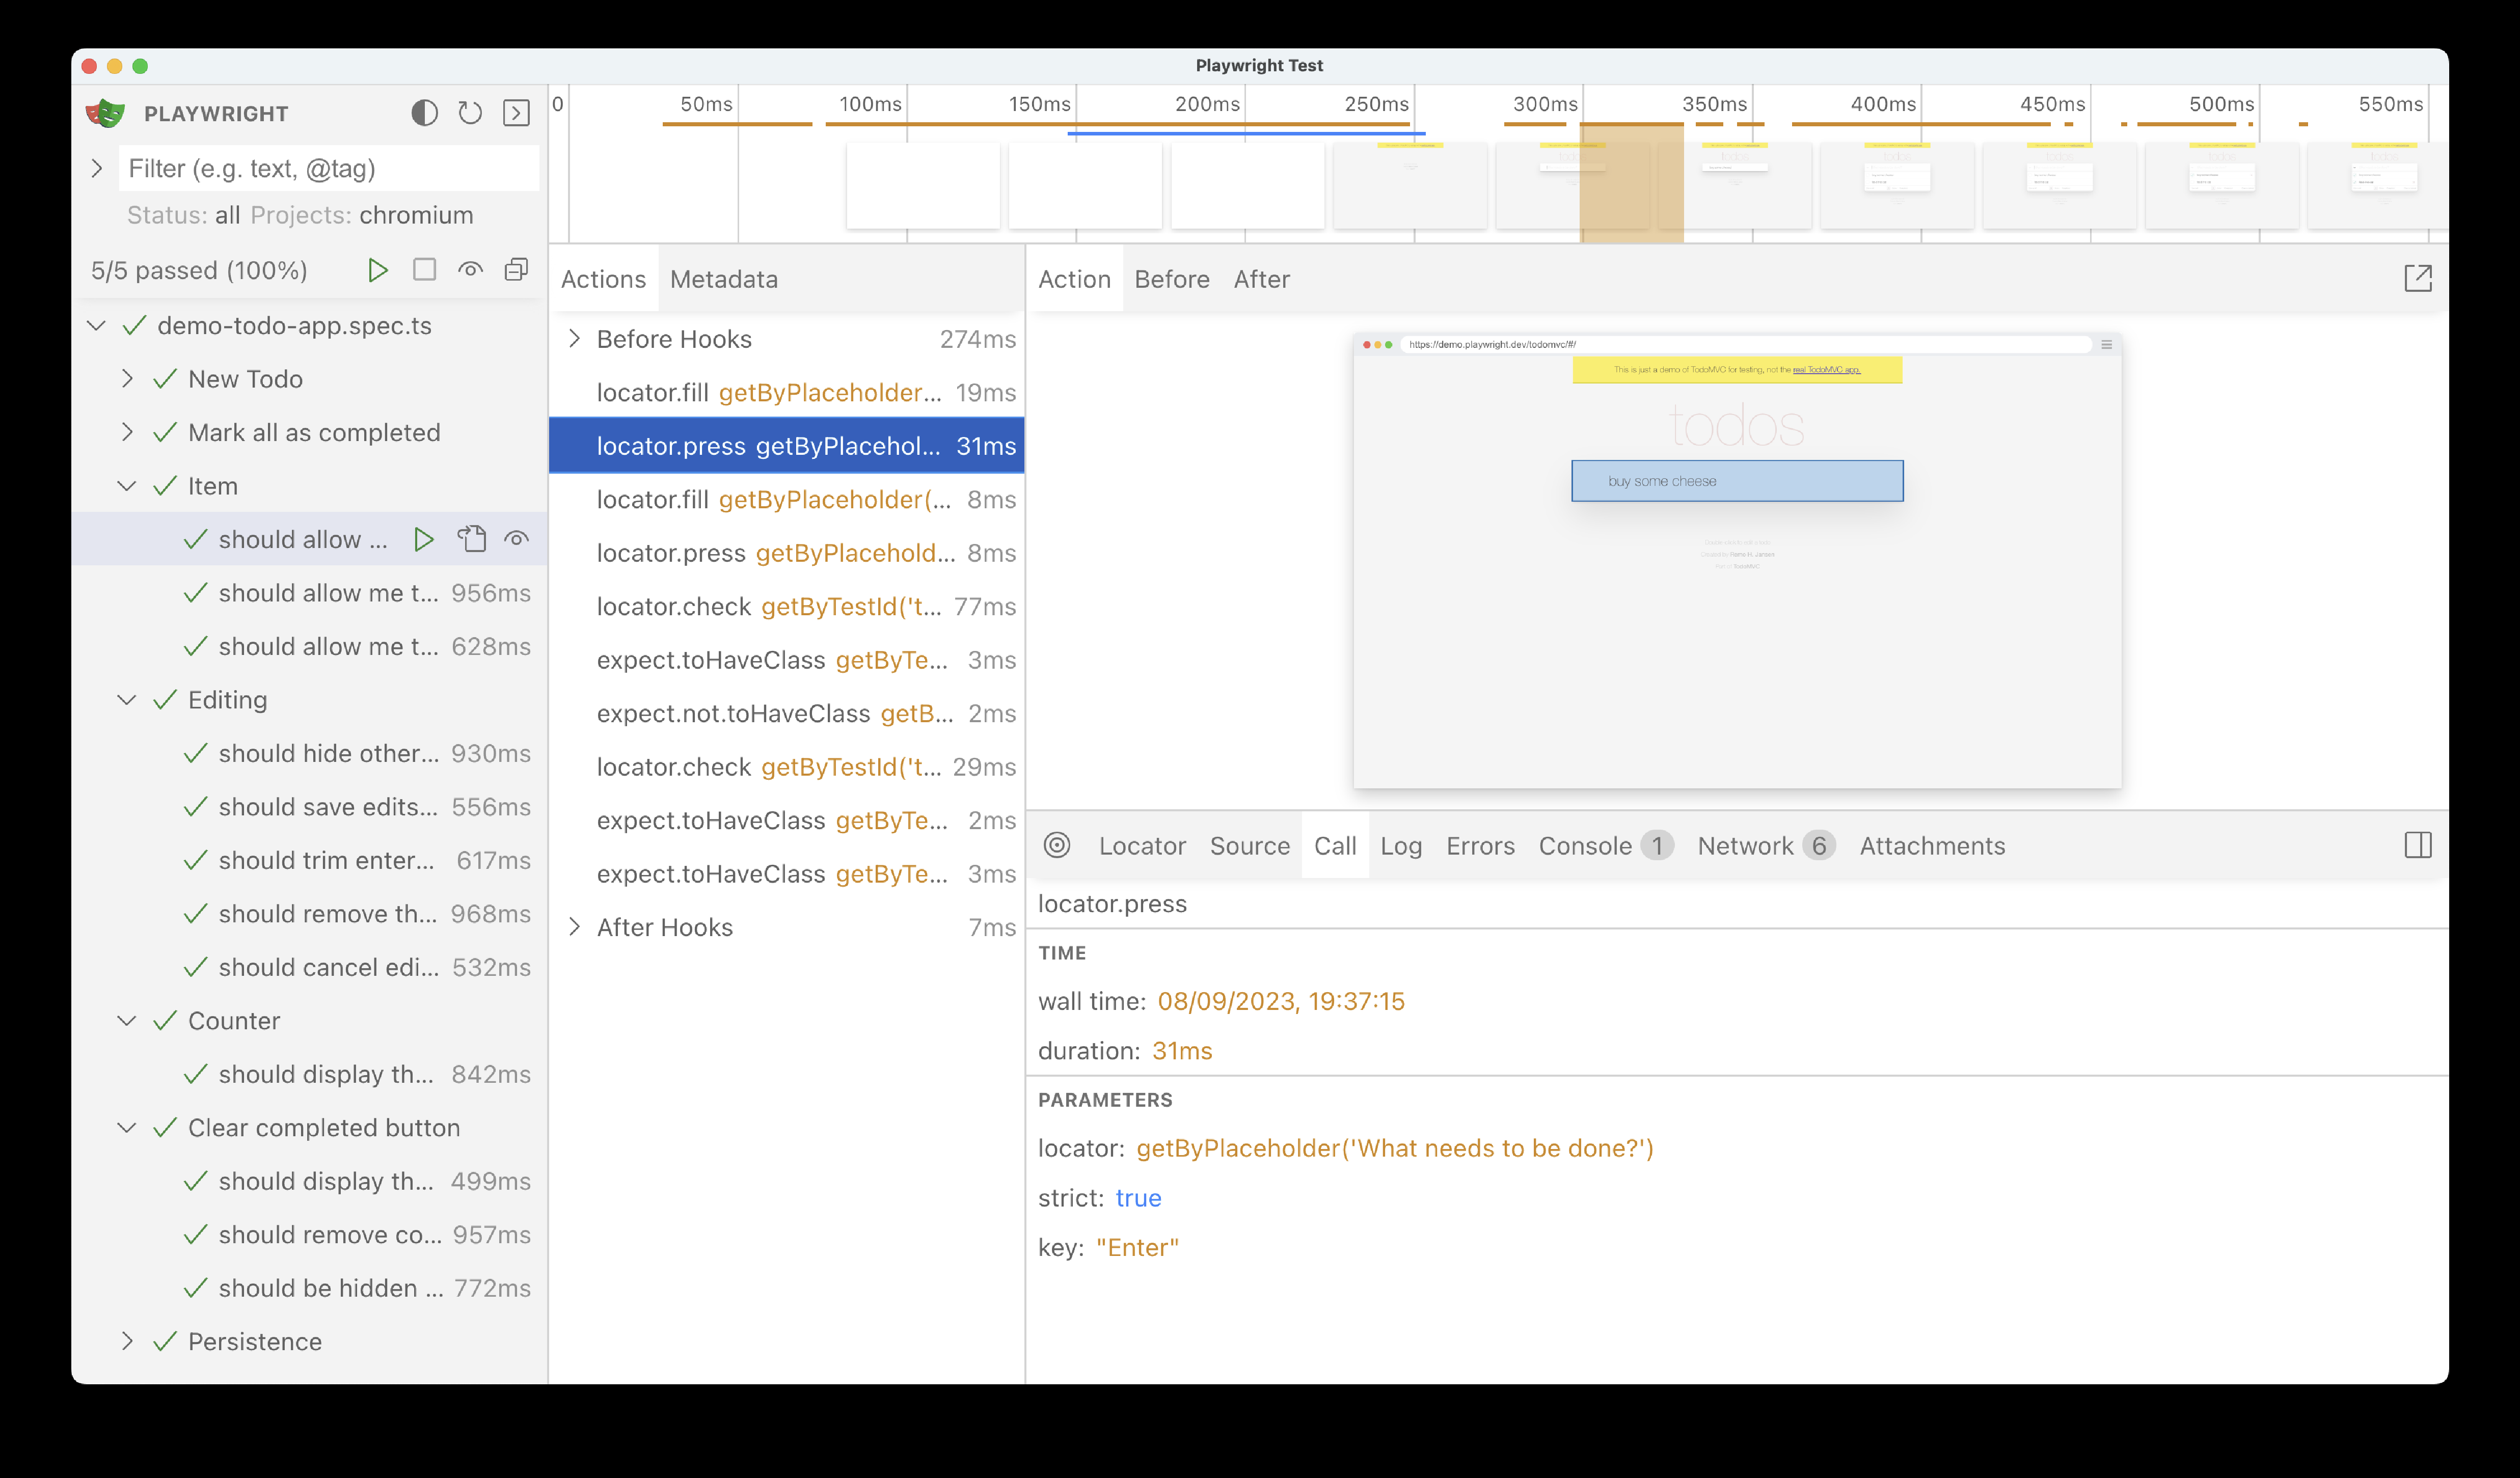This screenshot has height=1478, width=2520.
Task: Select expect.not.toHaveClass action
Action: coord(787,714)
